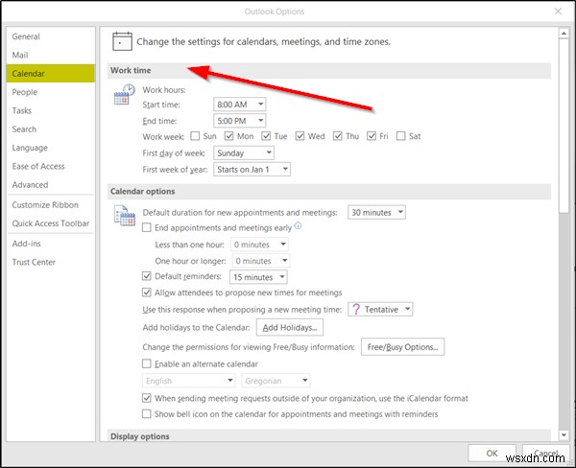576x468 pixels.
Task: Uncheck Mon in work week
Action: (228, 136)
